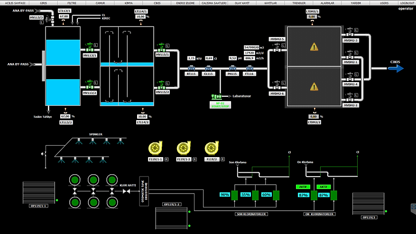Open the ALARMLAR menu

point(327,3)
